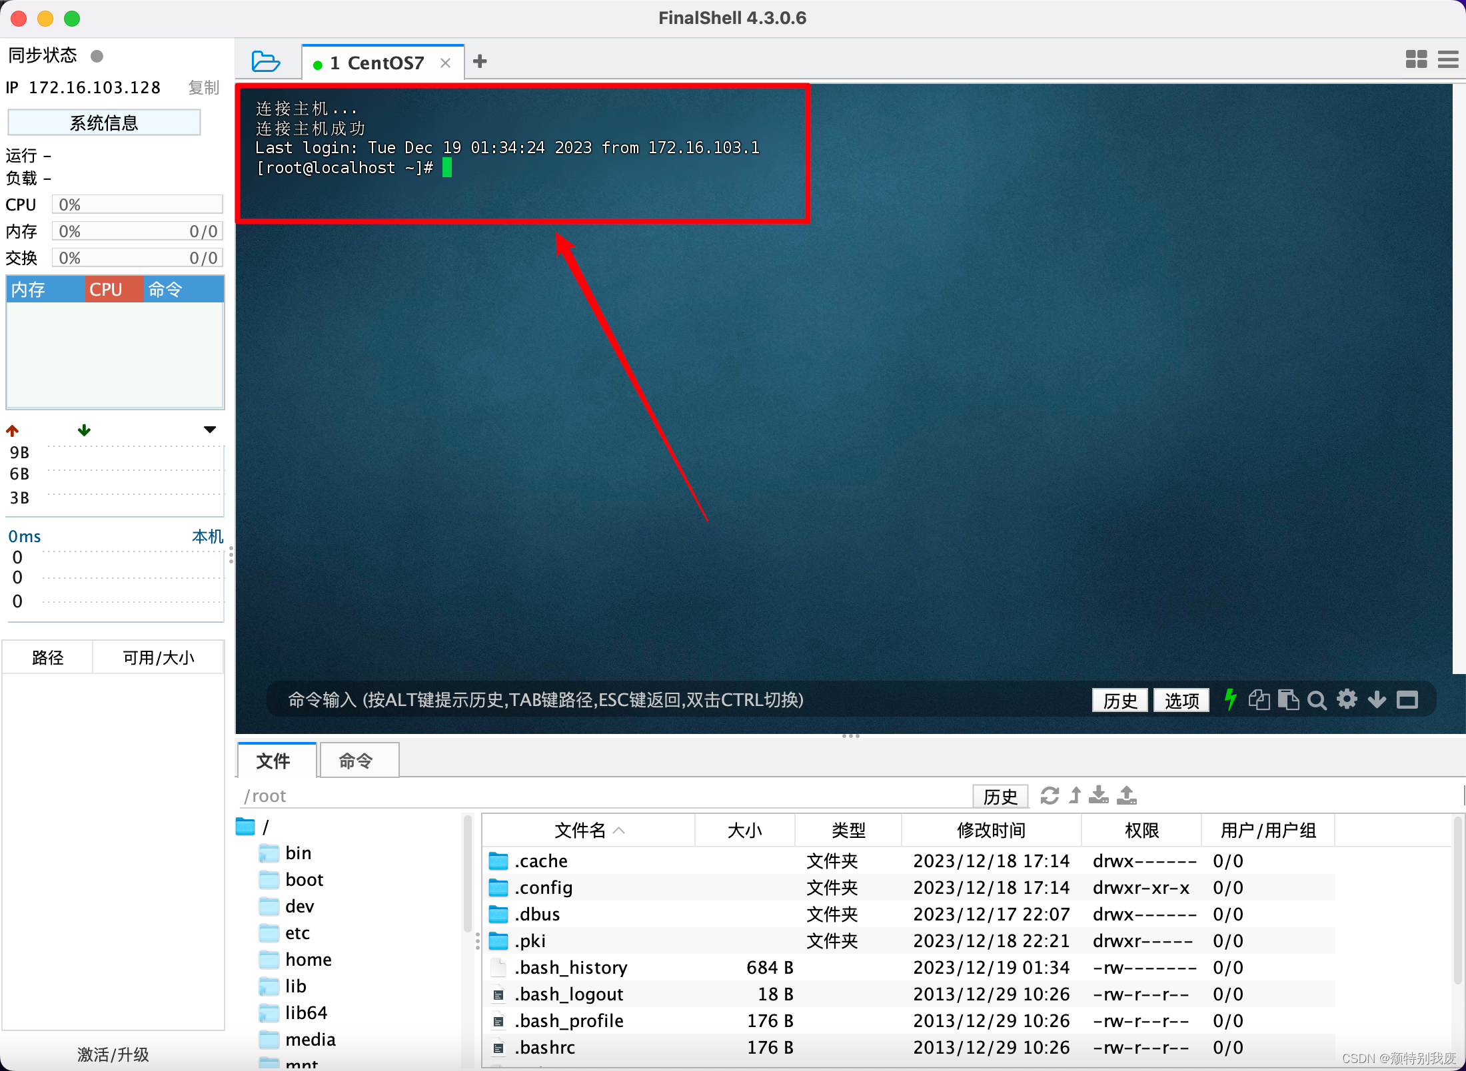
Task: Click 复制 to copy the IP address
Action: click(203, 87)
